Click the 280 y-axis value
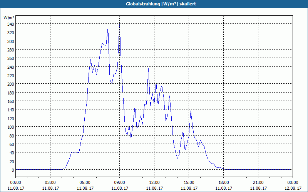Screen dimensions: 308x192 click(x=11, y=50)
